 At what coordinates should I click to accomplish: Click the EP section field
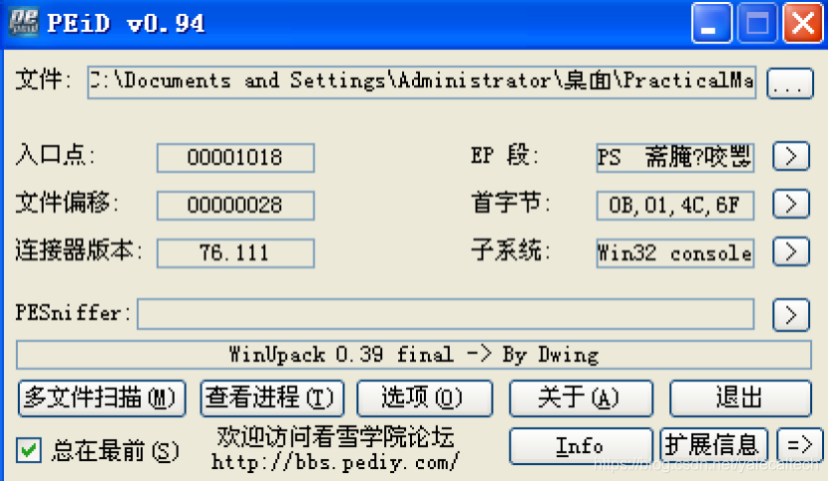click(674, 158)
